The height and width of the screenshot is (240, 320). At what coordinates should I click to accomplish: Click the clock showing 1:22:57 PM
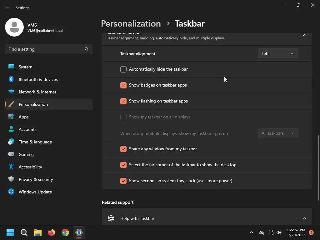[x=296, y=230]
